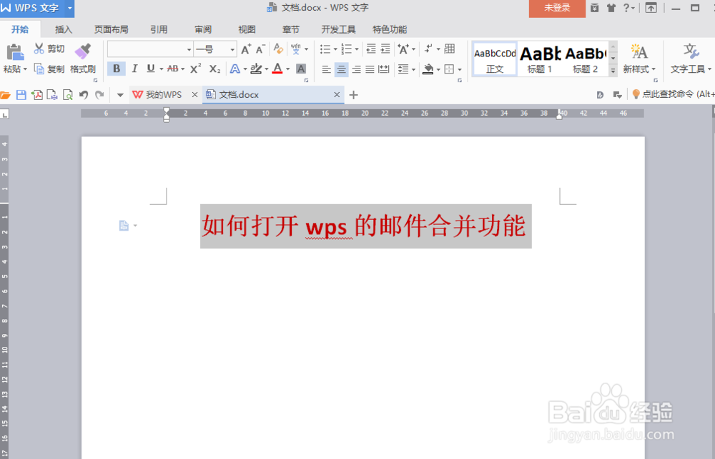Toggle Underline formatting
The height and width of the screenshot is (459, 715).
click(150, 69)
